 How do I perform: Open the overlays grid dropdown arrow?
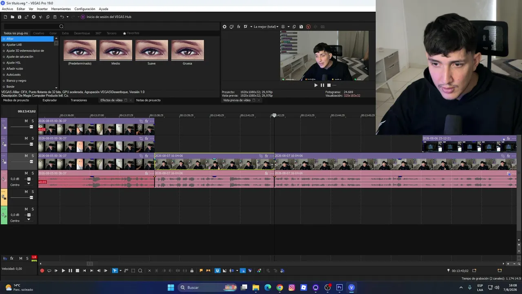click(288, 27)
